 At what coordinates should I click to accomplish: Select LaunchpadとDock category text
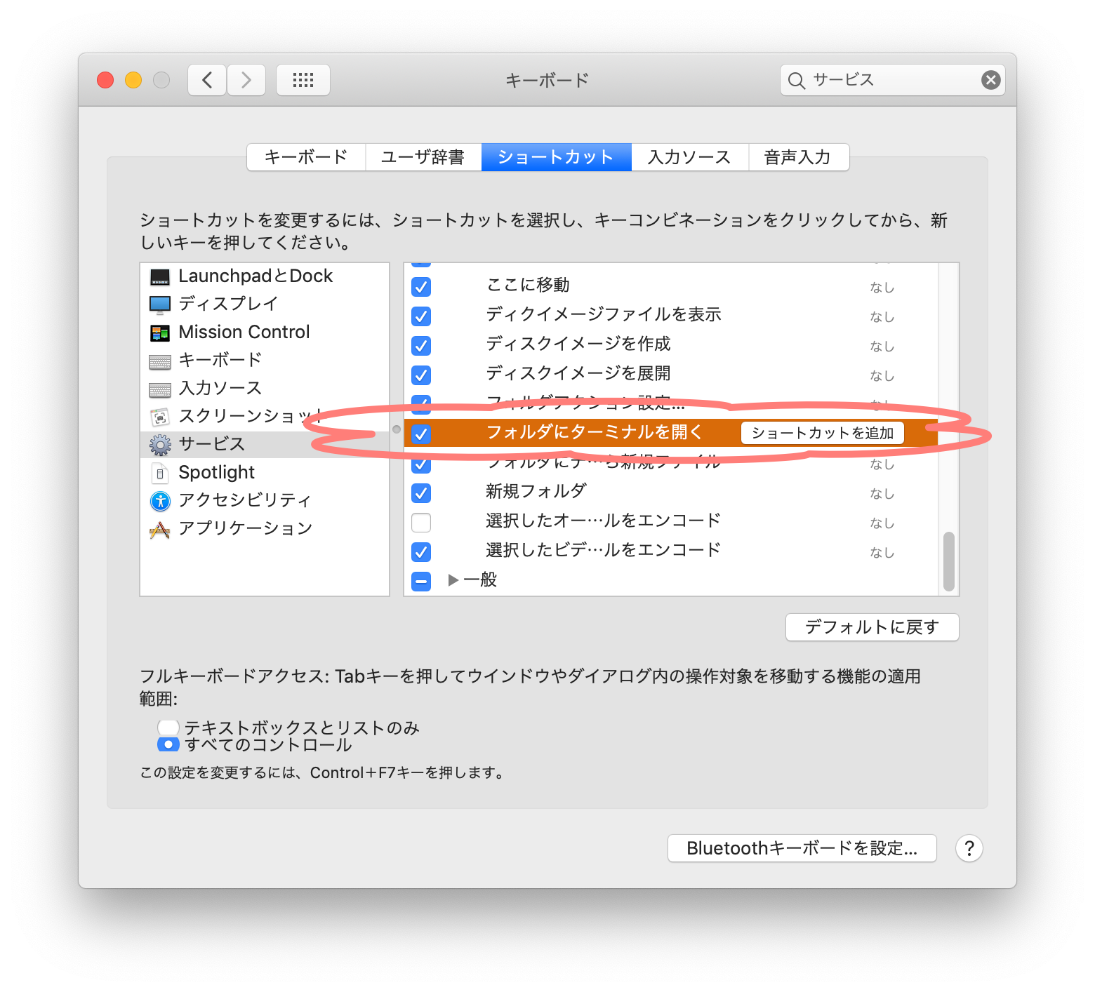point(255,276)
